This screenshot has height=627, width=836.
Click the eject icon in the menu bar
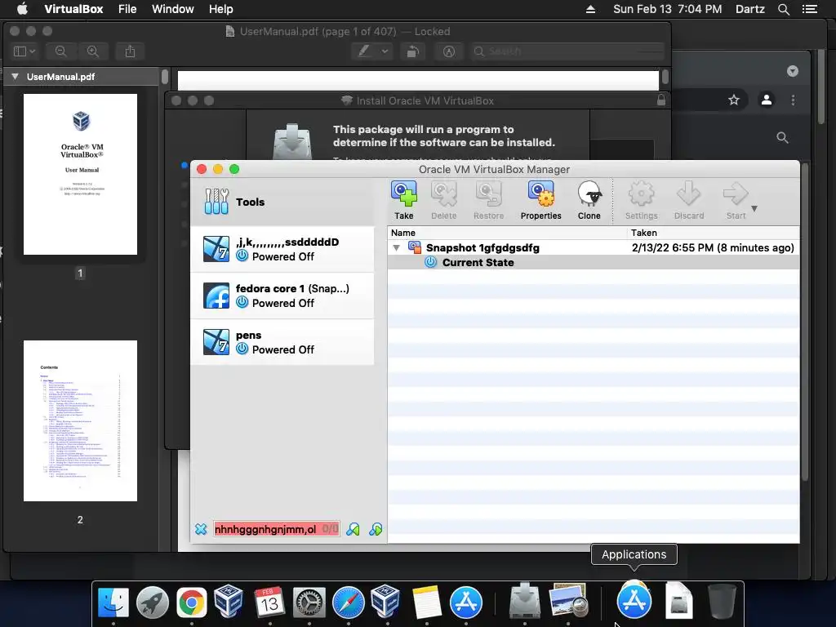click(591, 9)
